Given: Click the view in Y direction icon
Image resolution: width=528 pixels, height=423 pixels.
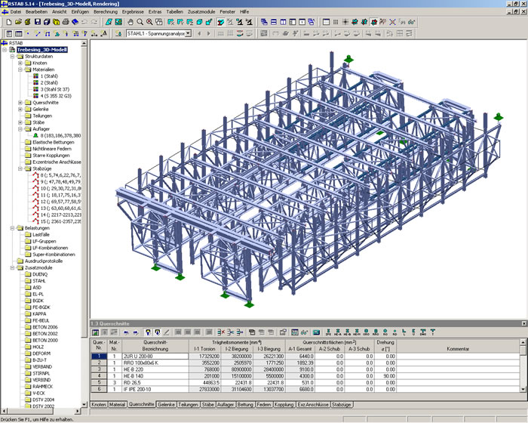Looking at the screenshot, I should (180, 22).
